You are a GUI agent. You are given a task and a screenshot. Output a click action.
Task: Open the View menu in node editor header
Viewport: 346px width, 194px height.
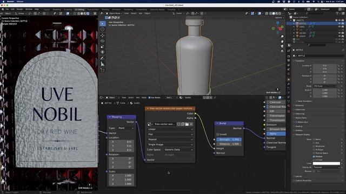tap(124, 98)
